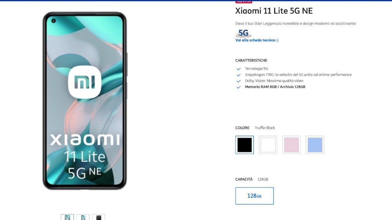Click the 5G network logo icon
The image size is (392, 220).
[x=243, y=33]
